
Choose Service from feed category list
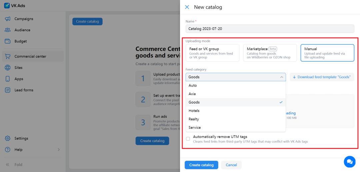coord(236,127)
